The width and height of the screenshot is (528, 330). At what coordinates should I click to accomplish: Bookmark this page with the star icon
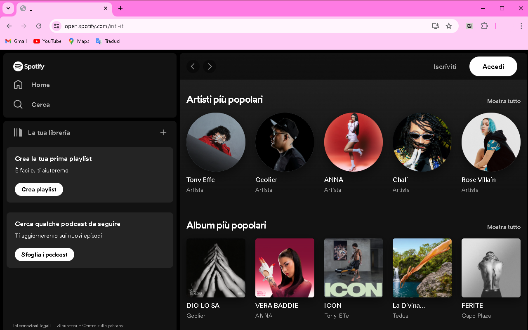click(x=449, y=26)
